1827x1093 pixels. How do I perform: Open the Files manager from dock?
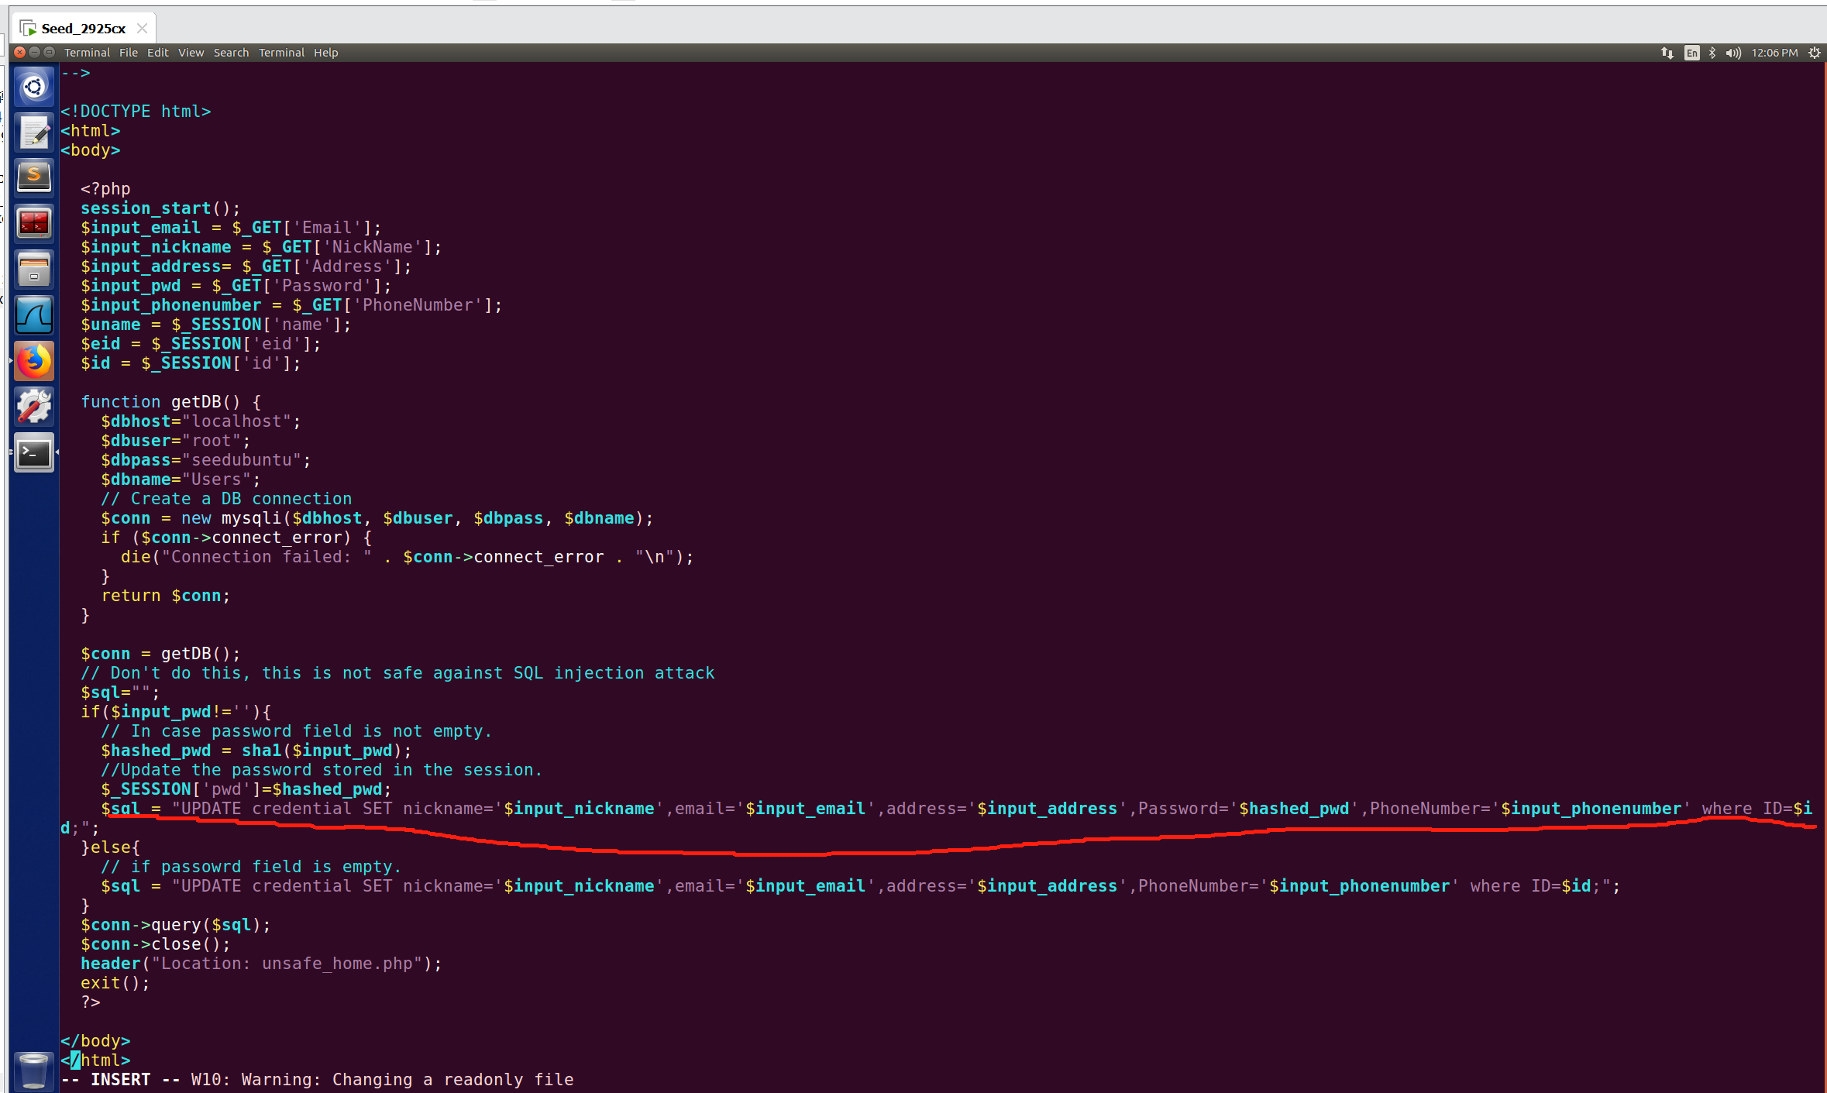point(34,270)
